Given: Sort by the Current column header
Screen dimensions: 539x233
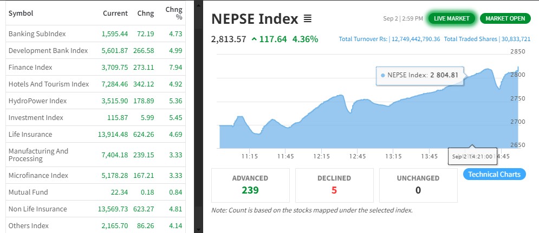Looking at the screenshot, I should pos(115,13).
